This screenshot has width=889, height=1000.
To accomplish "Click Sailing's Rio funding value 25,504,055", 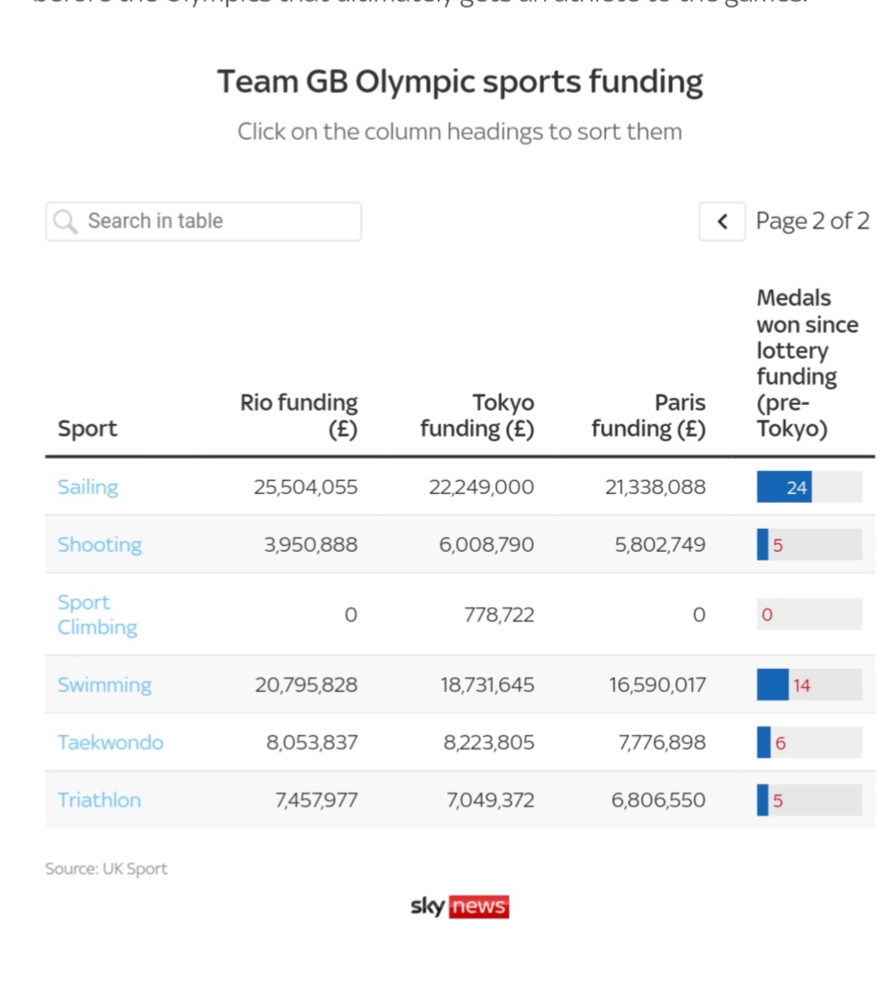I will pyautogui.click(x=305, y=487).
